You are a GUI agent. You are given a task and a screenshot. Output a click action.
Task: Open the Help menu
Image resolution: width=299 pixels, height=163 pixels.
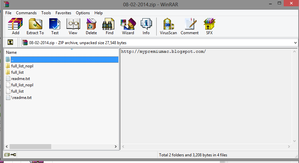point(98,13)
